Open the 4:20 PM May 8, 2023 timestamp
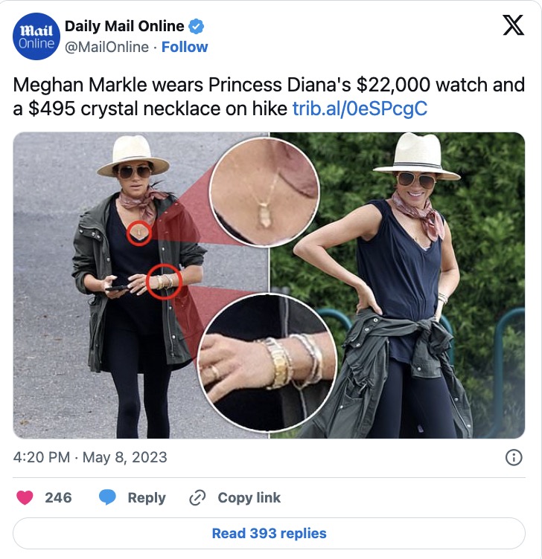Screen dimensions: 542x559 [90, 457]
